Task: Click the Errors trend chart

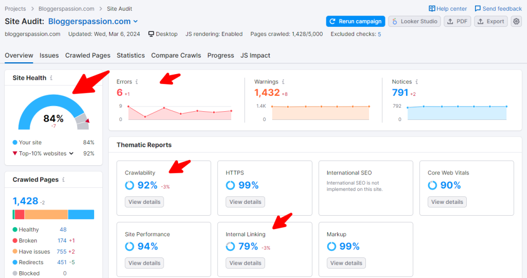Action: pos(180,112)
